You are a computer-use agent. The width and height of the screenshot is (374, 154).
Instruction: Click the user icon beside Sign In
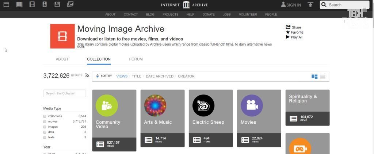click(283, 4)
